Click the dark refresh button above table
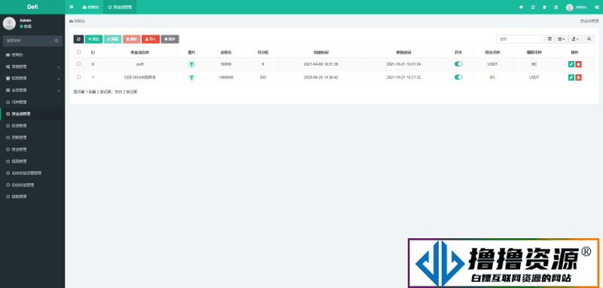Screen dimensions: 603x288 coord(78,39)
